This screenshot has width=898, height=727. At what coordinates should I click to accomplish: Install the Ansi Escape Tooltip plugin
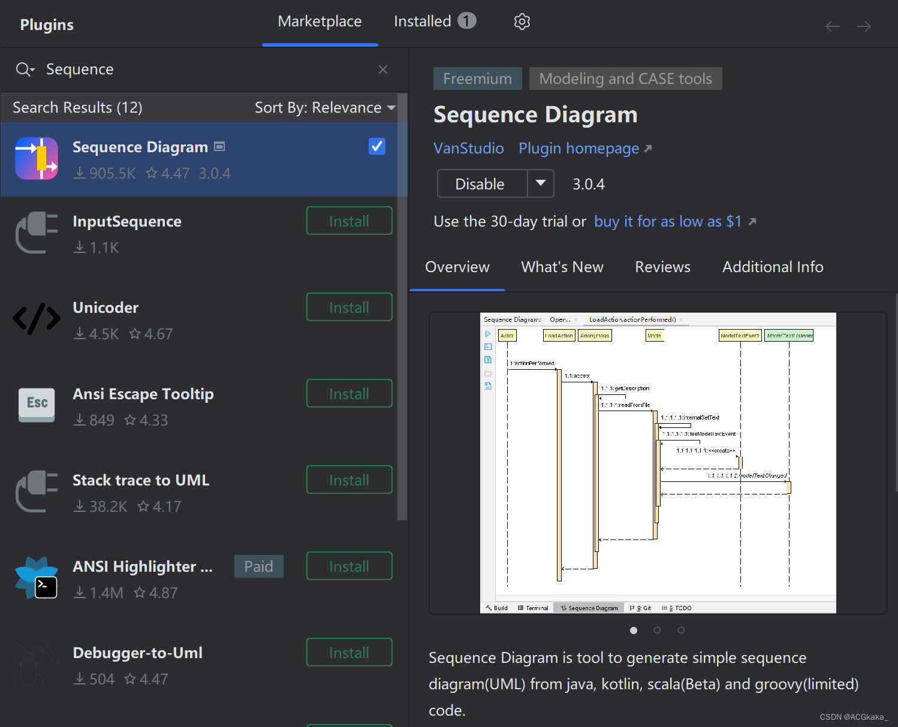coord(349,394)
